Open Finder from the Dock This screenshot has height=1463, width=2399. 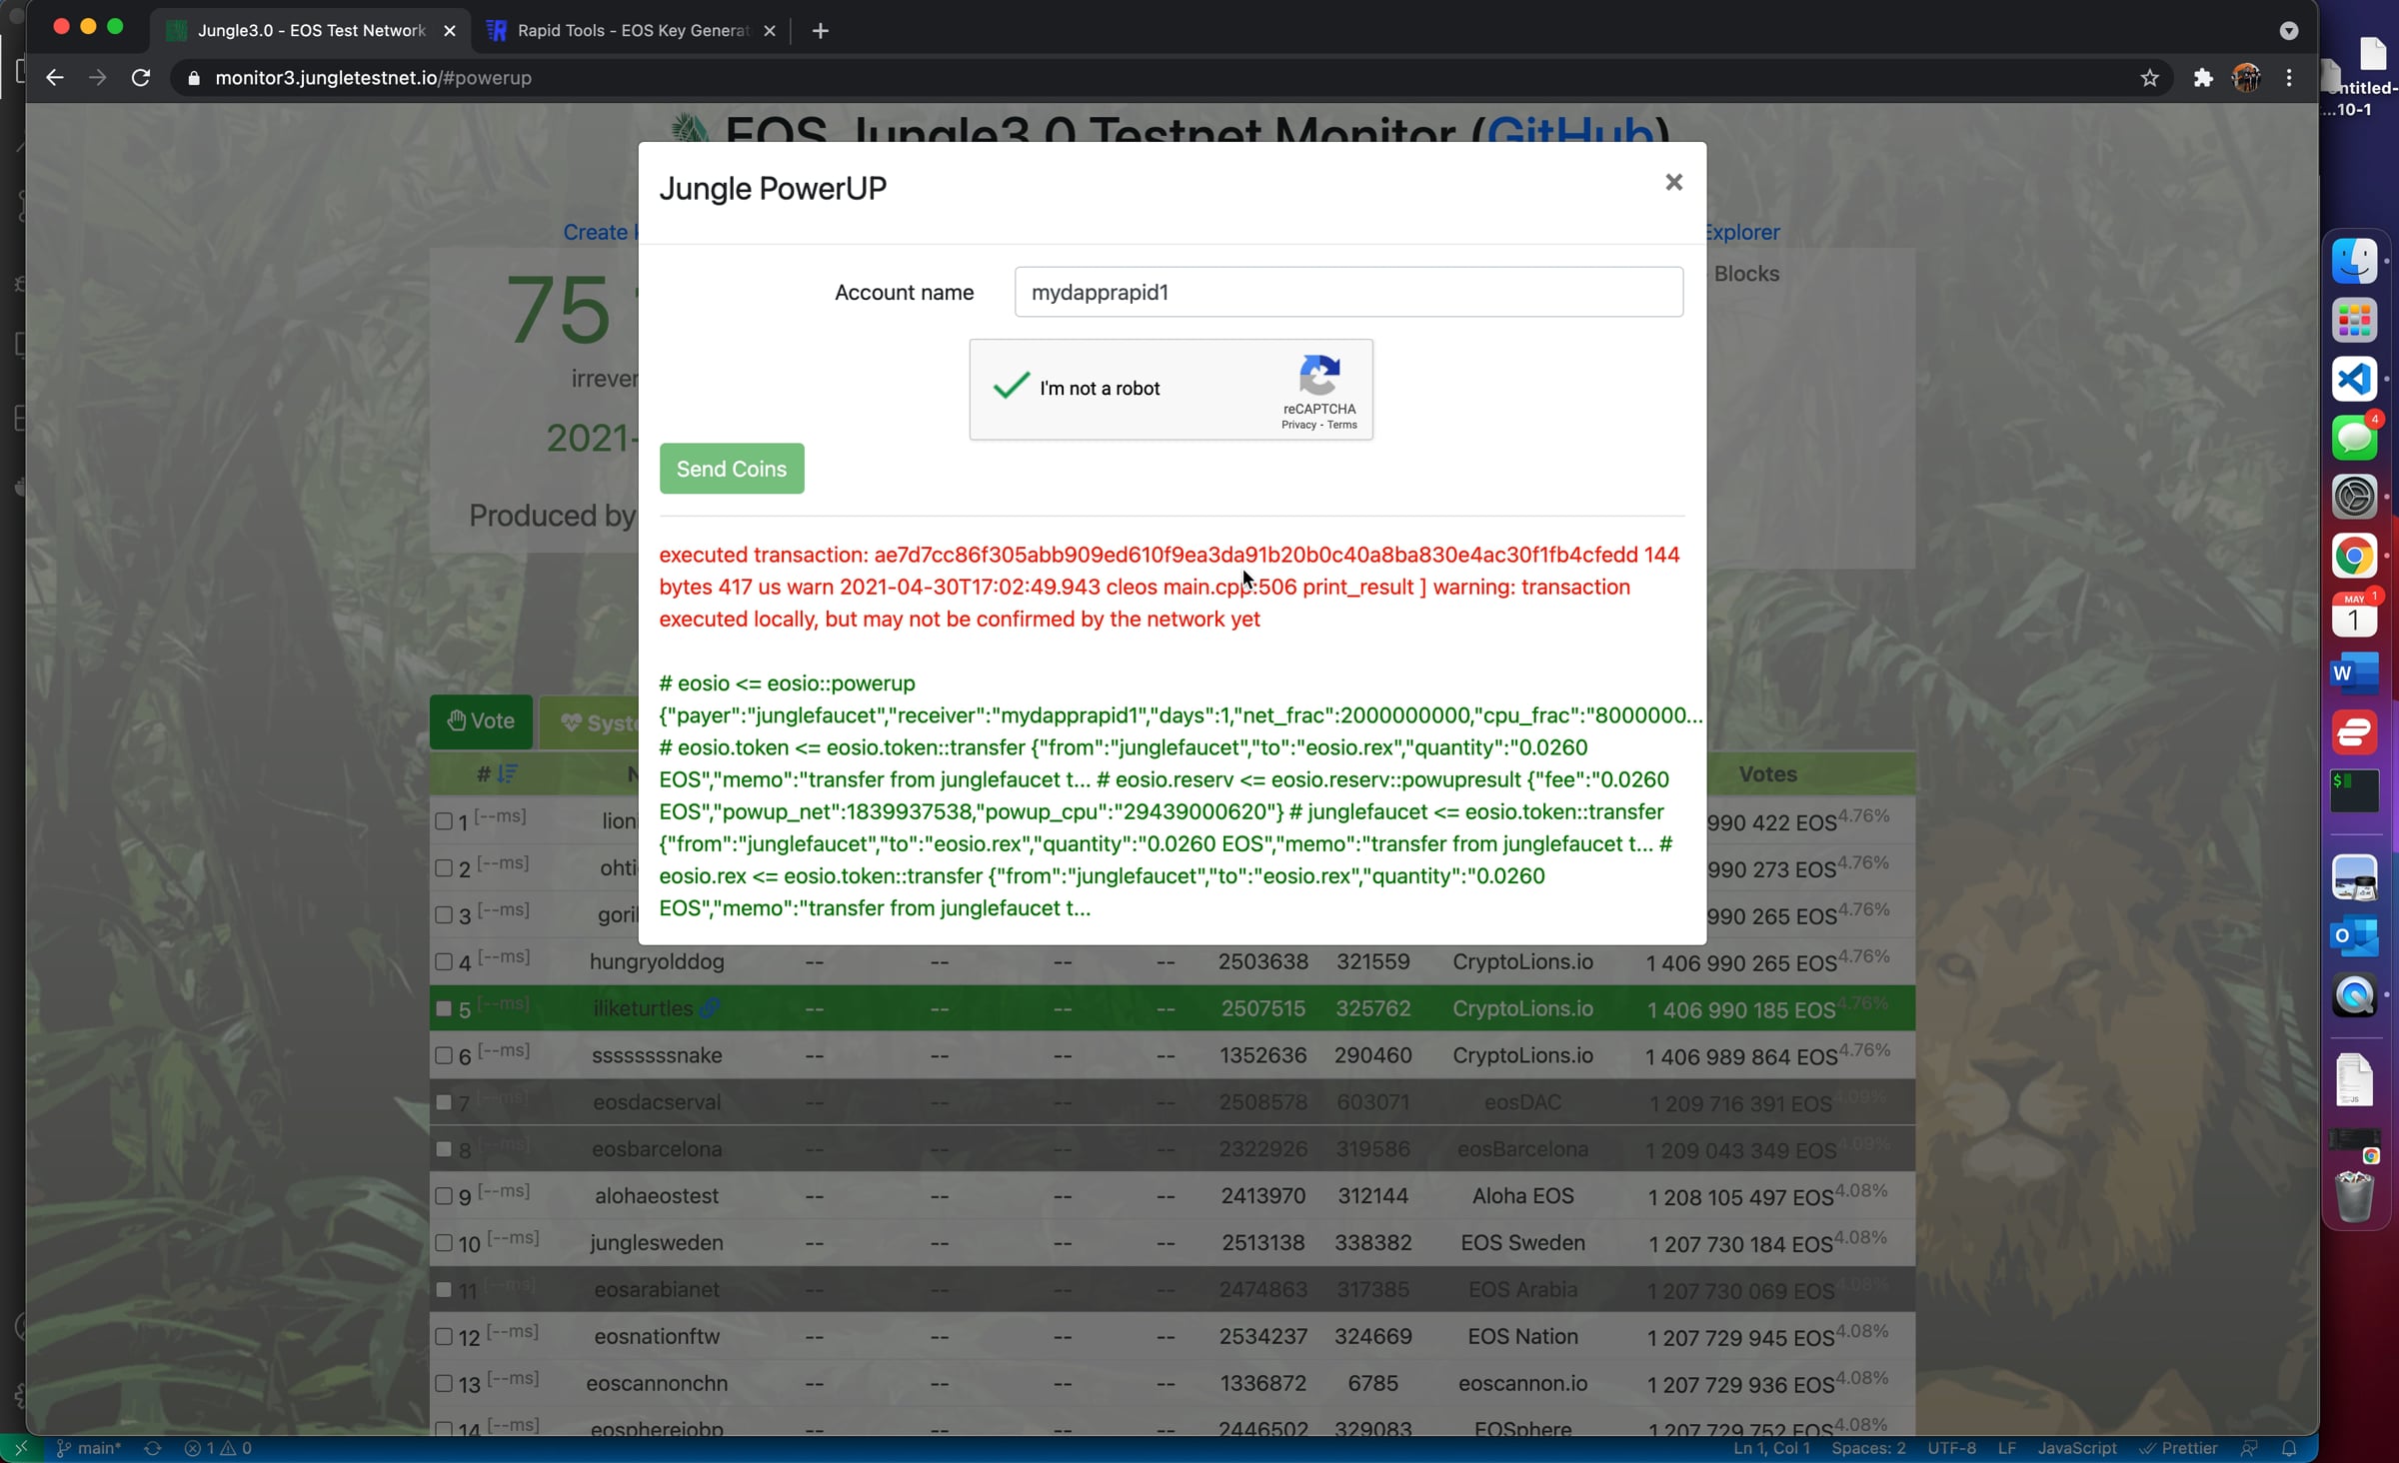click(x=2354, y=262)
